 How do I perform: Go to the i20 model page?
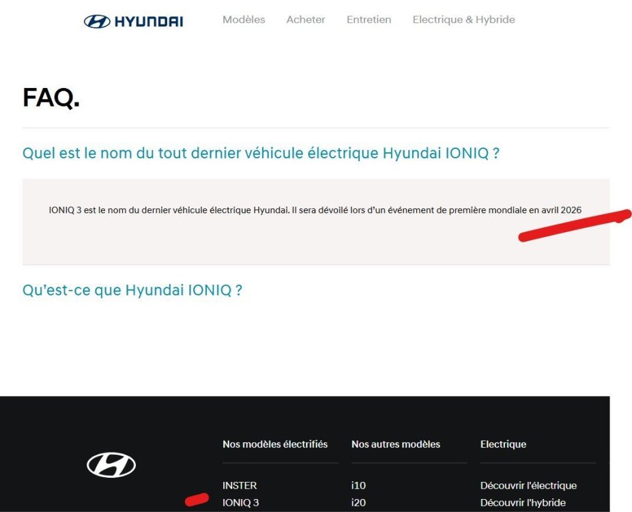click(x=358, y=503)
